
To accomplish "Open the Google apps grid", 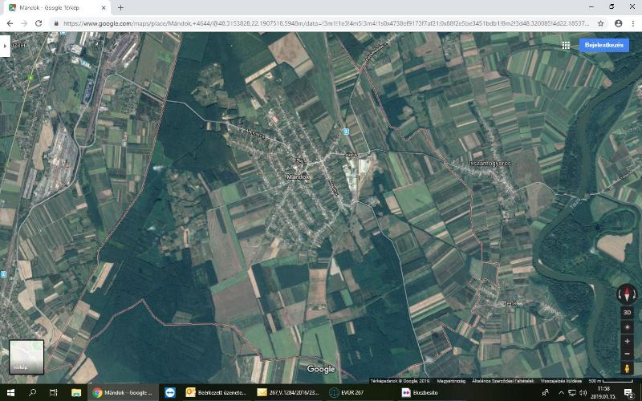I will click(566, 46).
